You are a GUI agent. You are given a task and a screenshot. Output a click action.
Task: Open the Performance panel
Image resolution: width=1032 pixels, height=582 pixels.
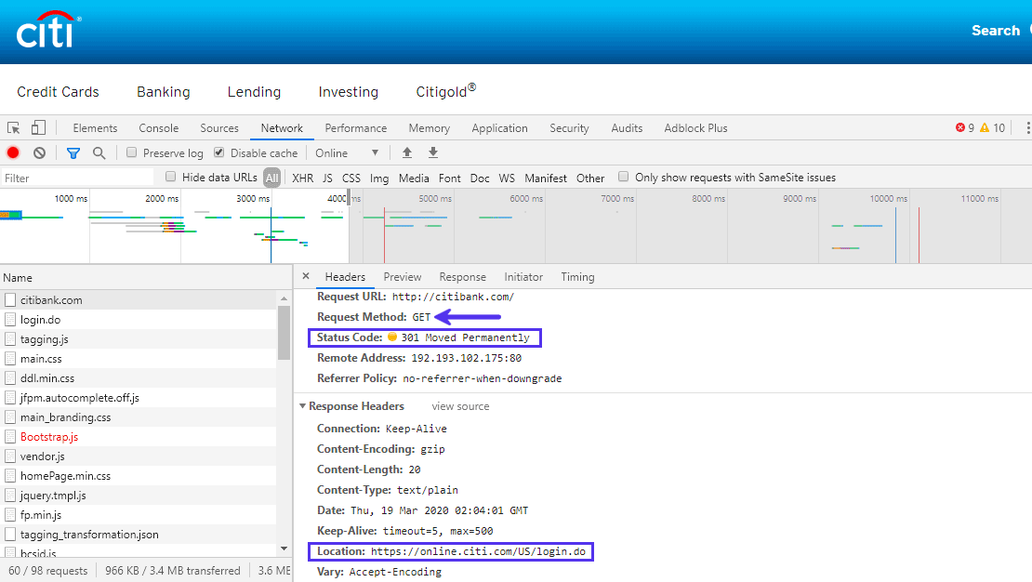tap(356, 127)
